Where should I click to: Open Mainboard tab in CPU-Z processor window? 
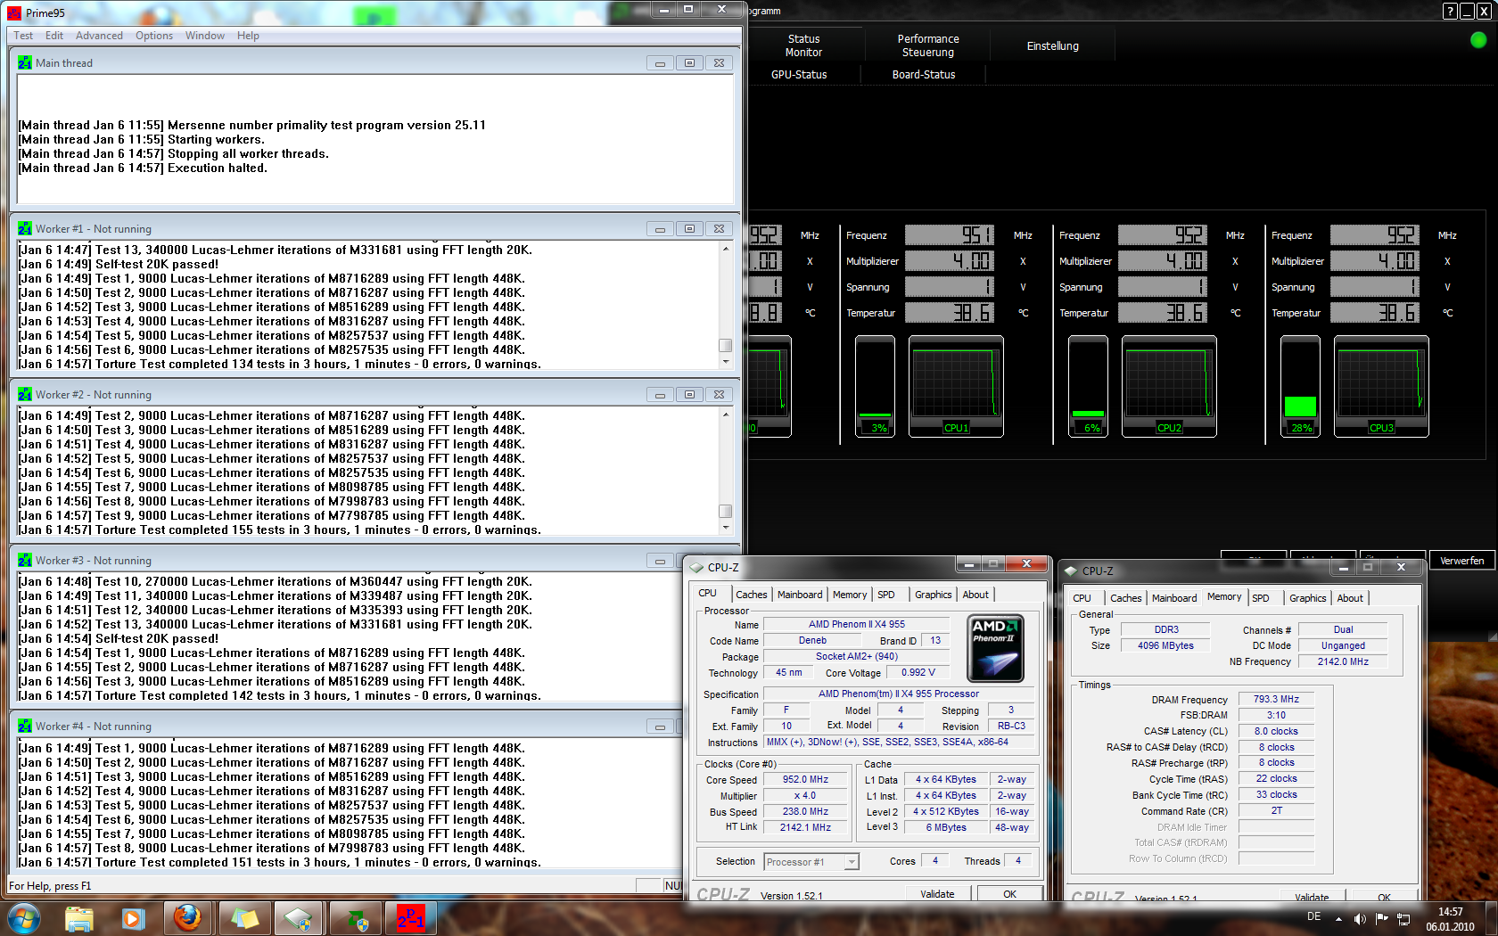point(800,595)
